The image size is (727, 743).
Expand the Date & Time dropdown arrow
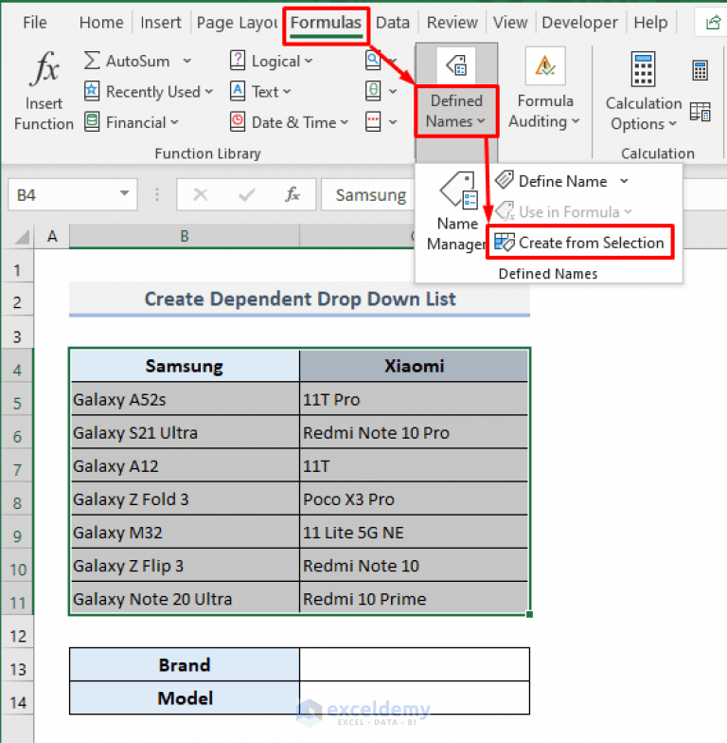[345, 122]
